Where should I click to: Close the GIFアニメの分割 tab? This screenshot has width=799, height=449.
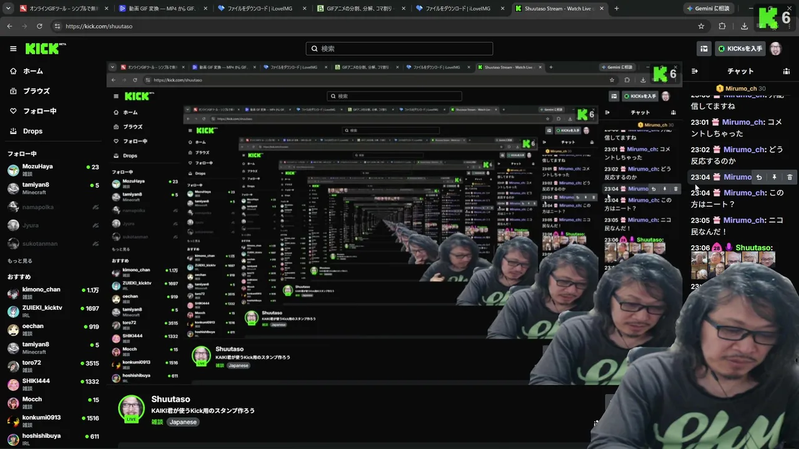[402, 9]
